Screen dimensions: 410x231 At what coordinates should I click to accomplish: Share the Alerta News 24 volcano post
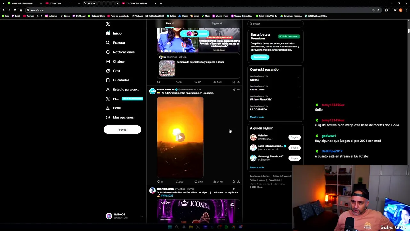tap(238, 182)
